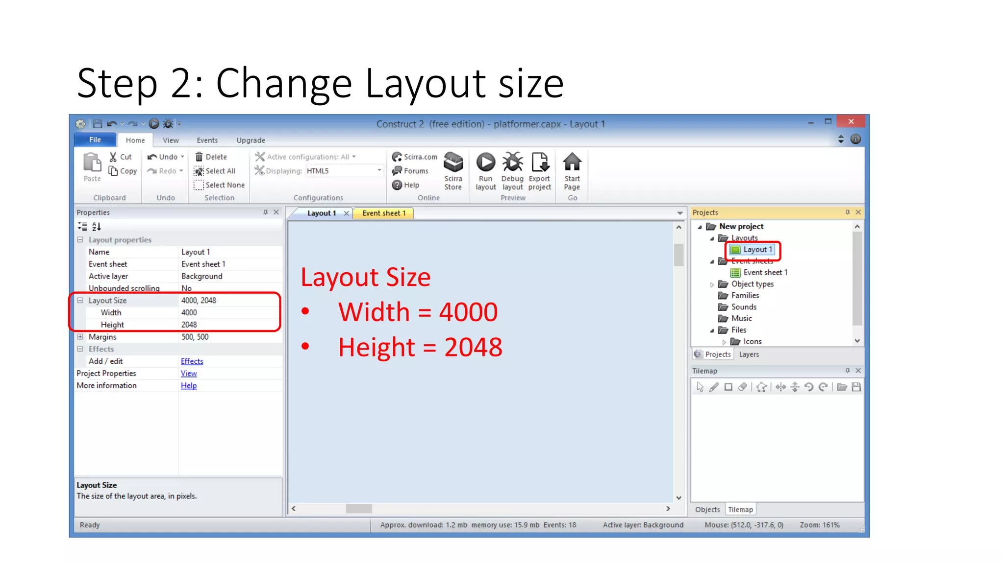Click the Save icon in quick access toolbar
This screenshot has height=564, width=1004.
tap(98, 124)
